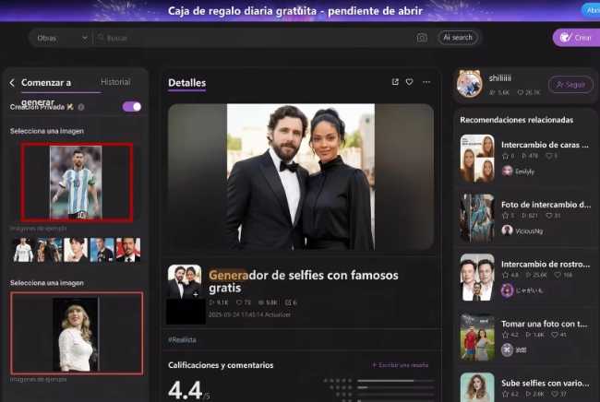Click Sube selfies con vario... thumbnail

click(x=477, y=387)
